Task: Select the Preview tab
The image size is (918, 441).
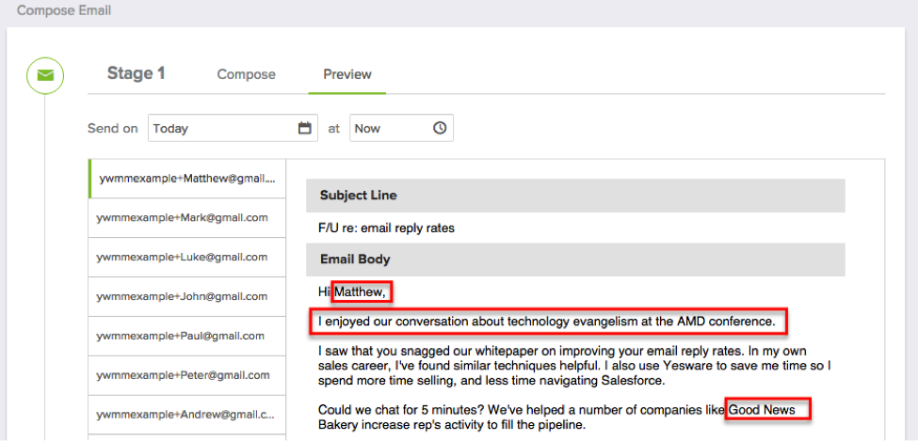Action: (x=347, y=75)
